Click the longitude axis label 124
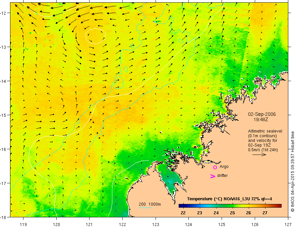The height and width of the screenshot is (227, 295). pos(189,224)
